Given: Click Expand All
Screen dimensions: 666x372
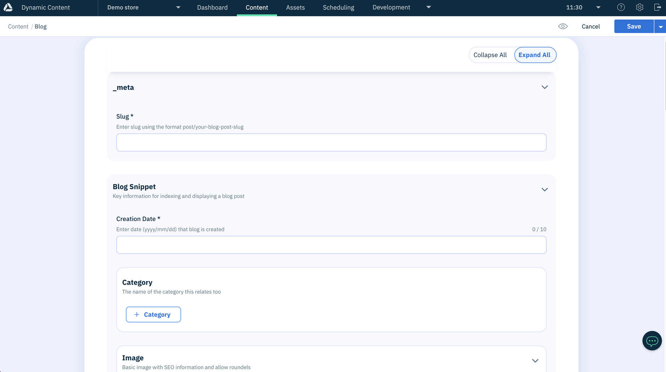Looking at the screenshot, I should [x=535, y=55].
